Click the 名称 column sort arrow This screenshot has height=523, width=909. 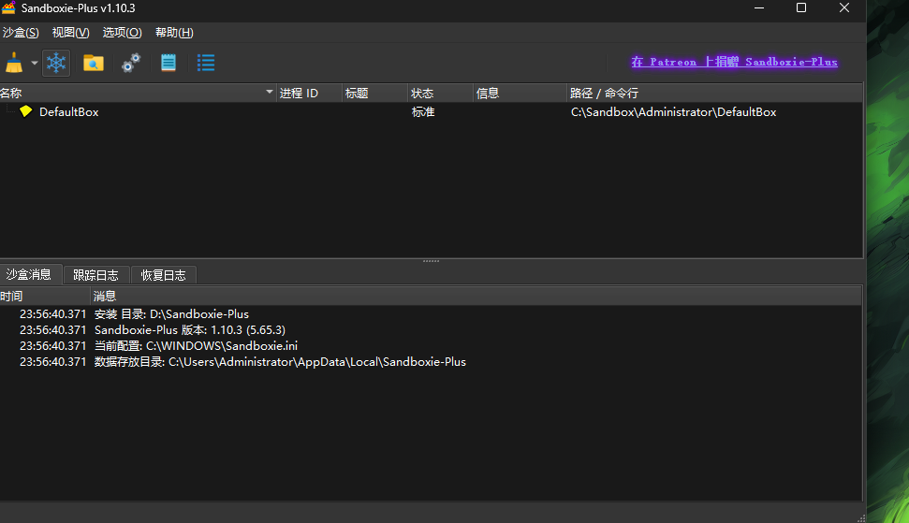point(269,92)
